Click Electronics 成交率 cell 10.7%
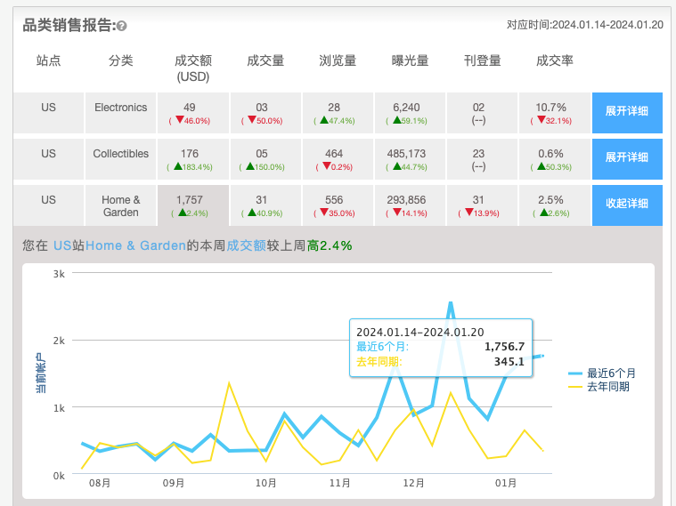 555,112
